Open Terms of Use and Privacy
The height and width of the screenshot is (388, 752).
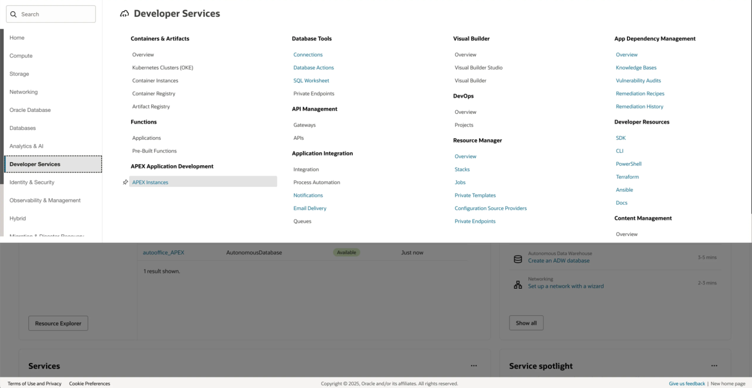34,384
